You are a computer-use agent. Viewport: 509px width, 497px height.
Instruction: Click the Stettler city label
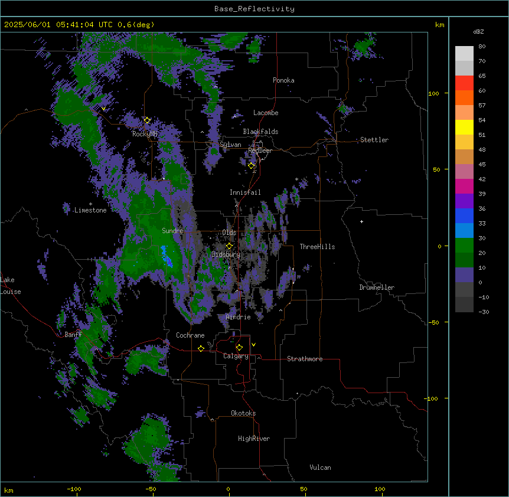coord(374,140)
